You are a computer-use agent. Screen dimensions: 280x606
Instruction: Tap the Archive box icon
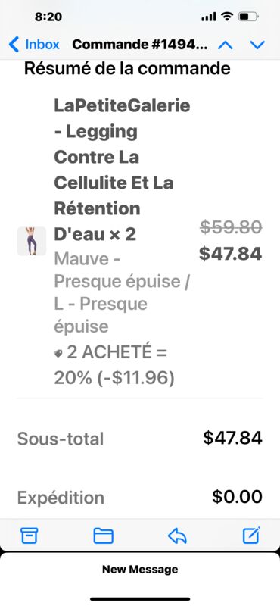point(30,536)
